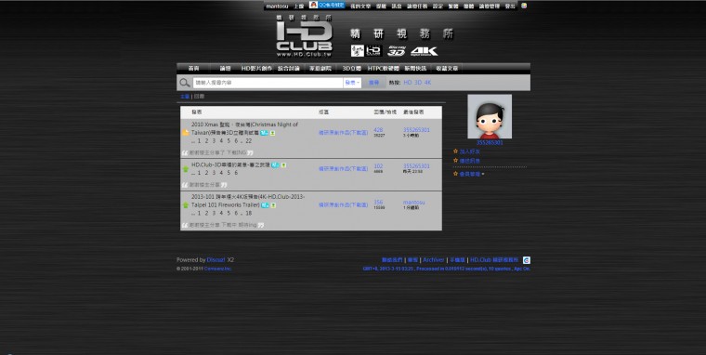Open the HTPC軟硬體 nav tab
706x355 pixels.
383,69
